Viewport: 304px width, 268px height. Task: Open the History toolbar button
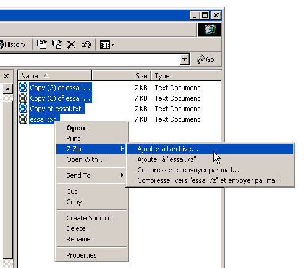[x=13, y=44]
